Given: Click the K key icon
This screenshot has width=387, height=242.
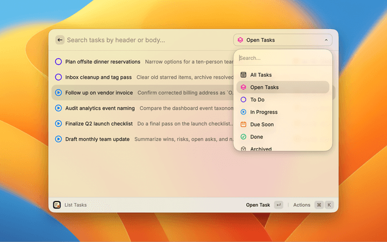Looking at the screenshot, I should [329, 204].
